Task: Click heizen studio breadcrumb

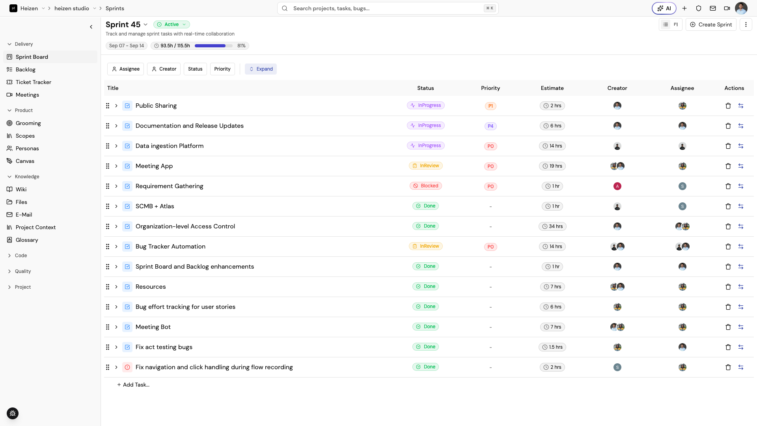Action: coord(72,8)
